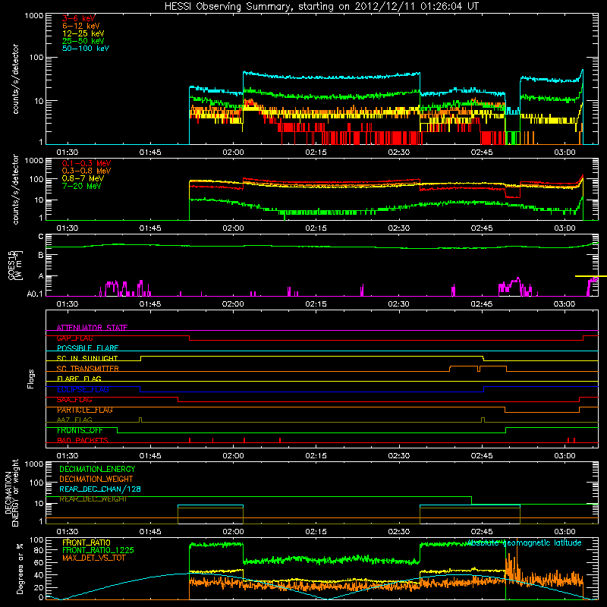Image resolution: width=607 pixels, height=607 pixels.
Task: Click the C class tick on GOES15 axis
Action: [x=41, y=237]
